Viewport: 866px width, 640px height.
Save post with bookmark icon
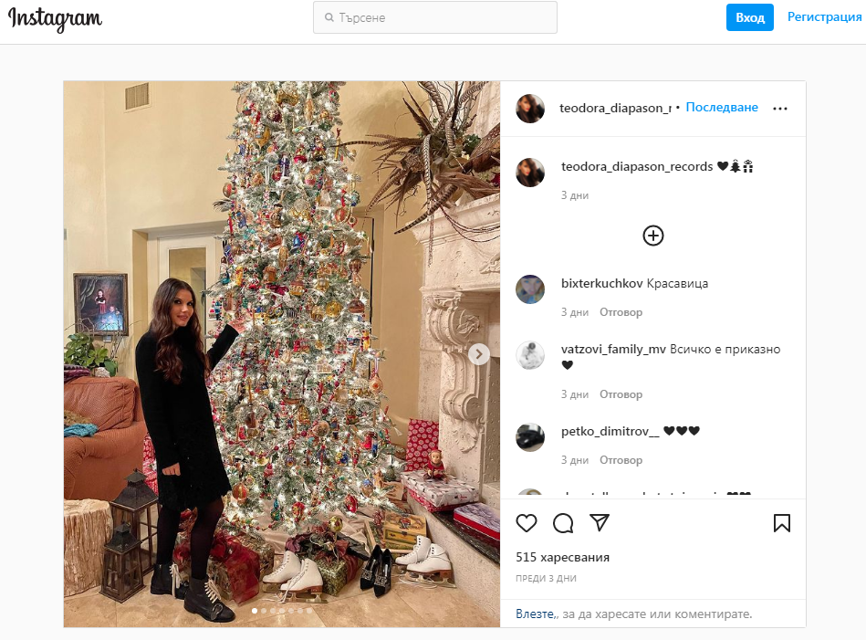pos(781,523)
